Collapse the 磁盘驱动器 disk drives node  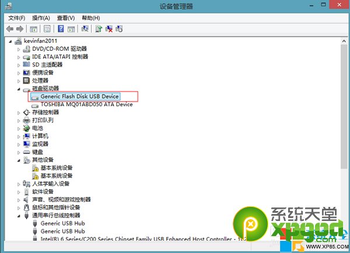click(19, 89)
